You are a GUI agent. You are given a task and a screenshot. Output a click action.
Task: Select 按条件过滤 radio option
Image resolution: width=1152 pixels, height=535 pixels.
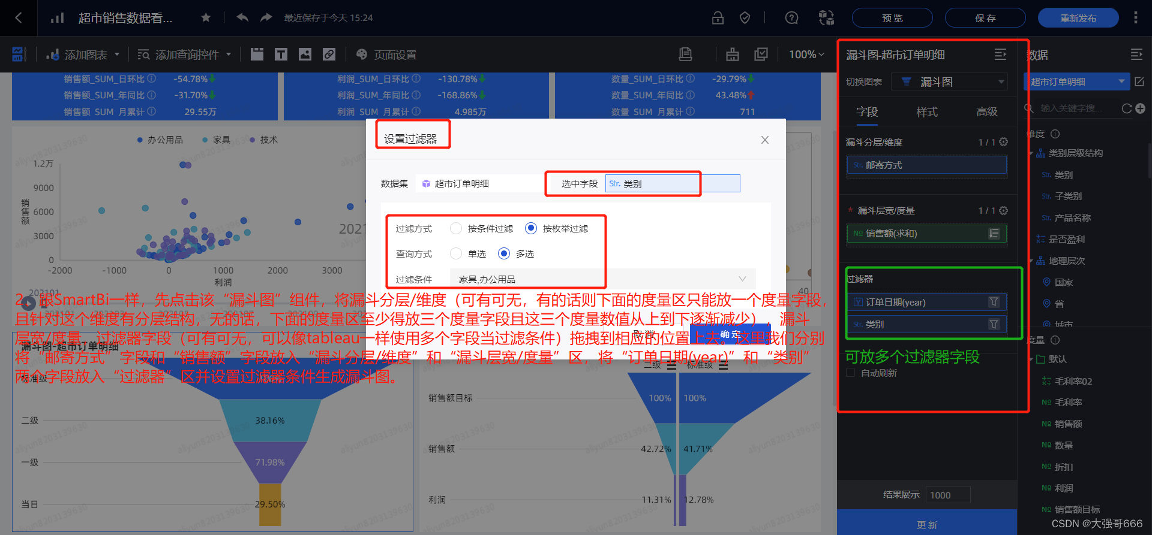pyautogui.click(x=456, y=228)
